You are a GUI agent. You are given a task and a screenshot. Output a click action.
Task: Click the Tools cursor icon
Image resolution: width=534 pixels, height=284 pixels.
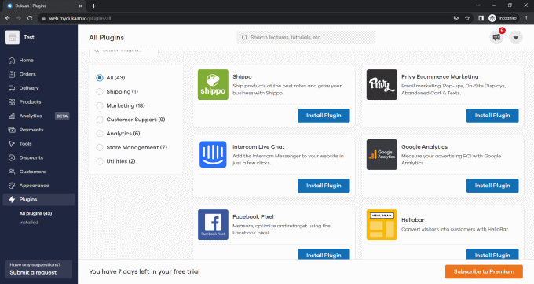(x=12, y=144)
